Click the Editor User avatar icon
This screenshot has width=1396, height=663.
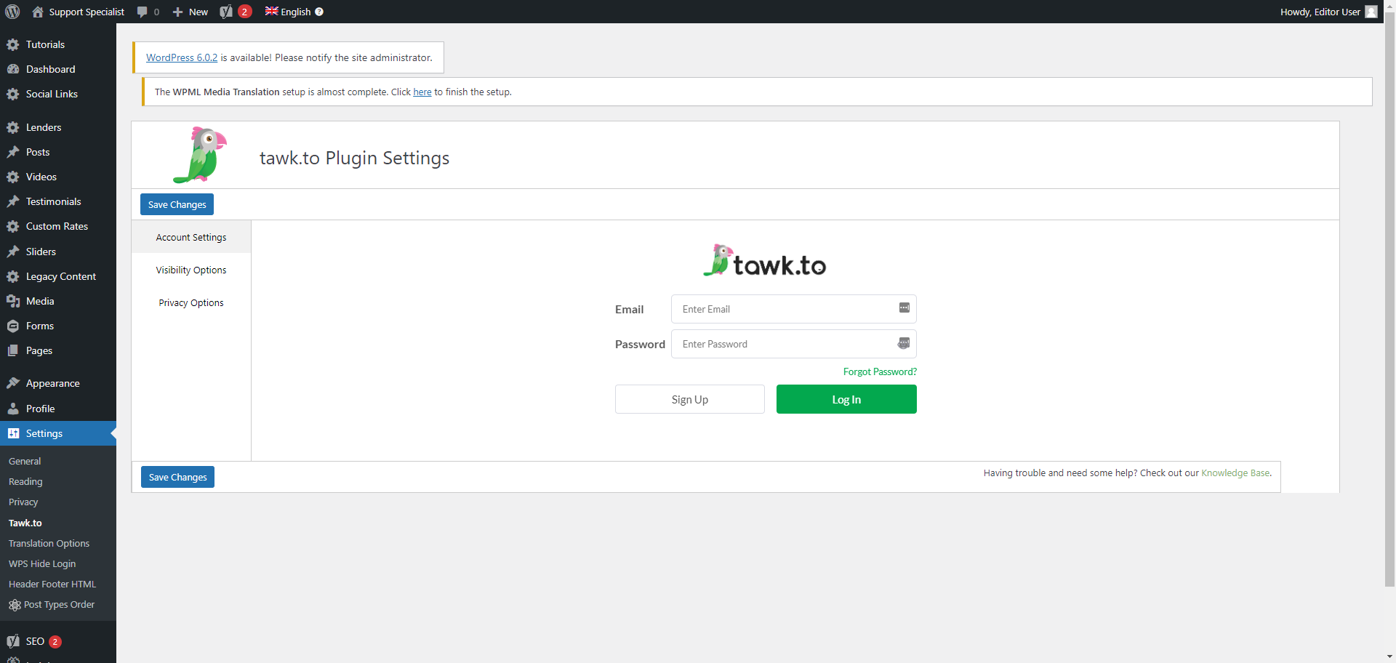coord(1371,12)
